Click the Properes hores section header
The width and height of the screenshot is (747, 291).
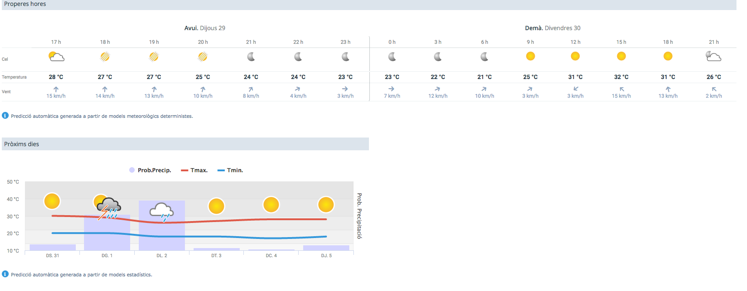[x=25, y=4]
